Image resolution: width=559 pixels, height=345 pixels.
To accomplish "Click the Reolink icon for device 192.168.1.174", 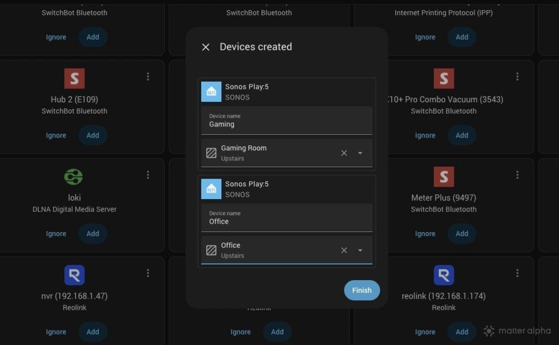I will pos(443,275).
